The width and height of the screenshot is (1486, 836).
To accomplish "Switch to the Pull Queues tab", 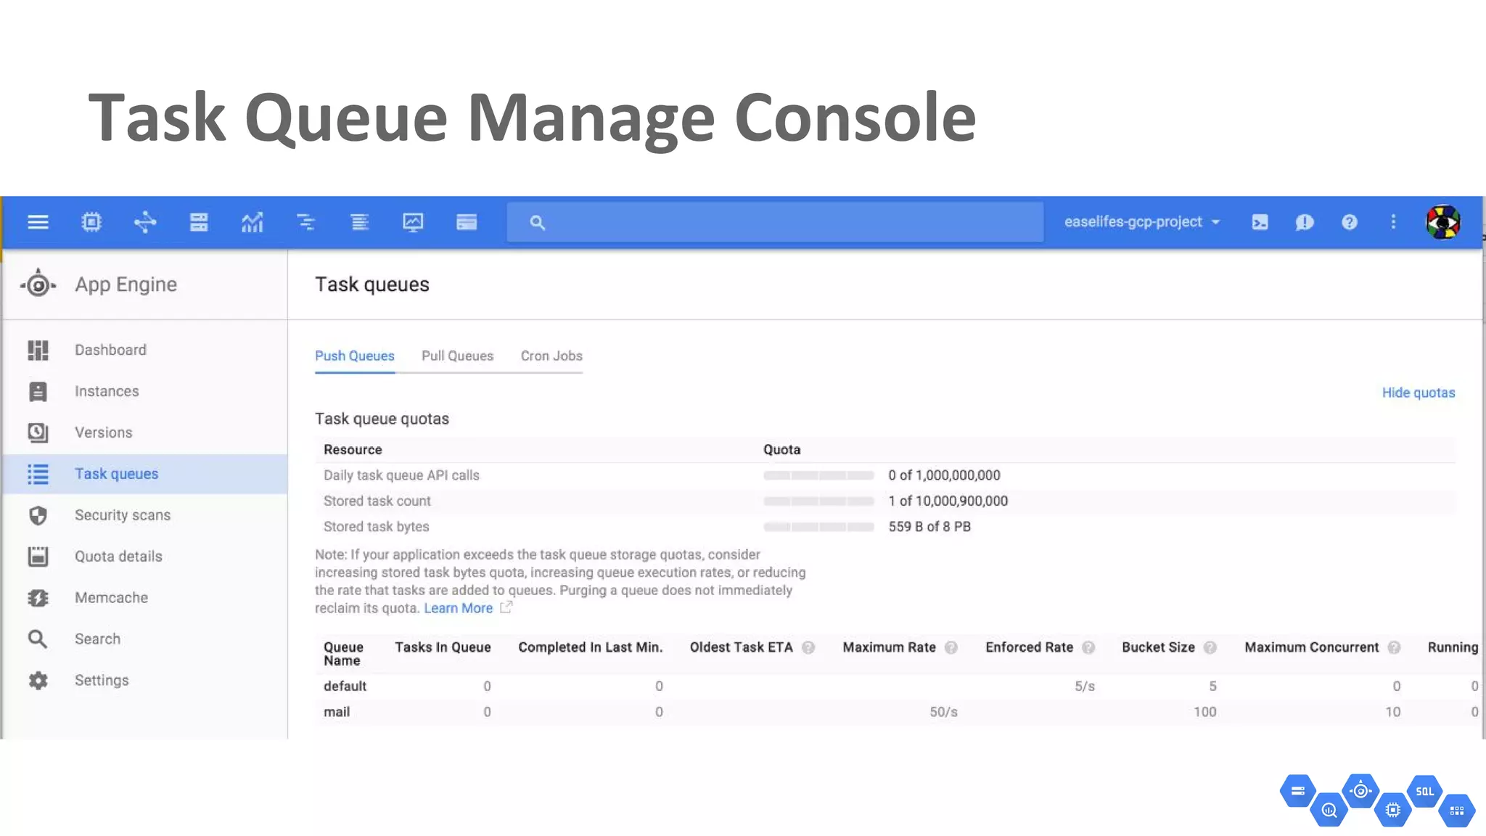I will point(457,356).
